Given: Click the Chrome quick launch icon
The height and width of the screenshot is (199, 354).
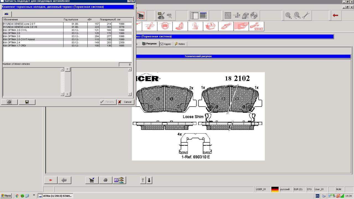Looking at the screenshot, I should pyautogui.click(x=17, y=196).
